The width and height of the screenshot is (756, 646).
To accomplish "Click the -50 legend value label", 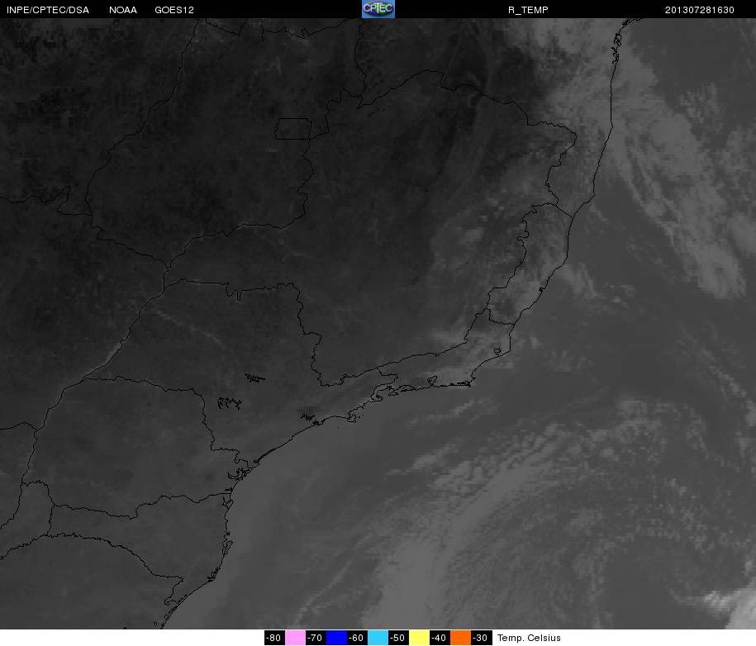I will click(x=398, y=638).
